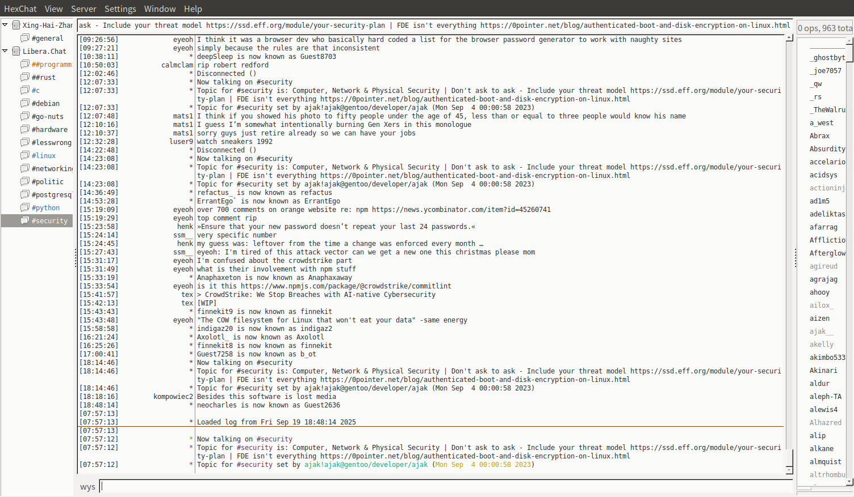Click the #hardware channel icon

point(25,129)
